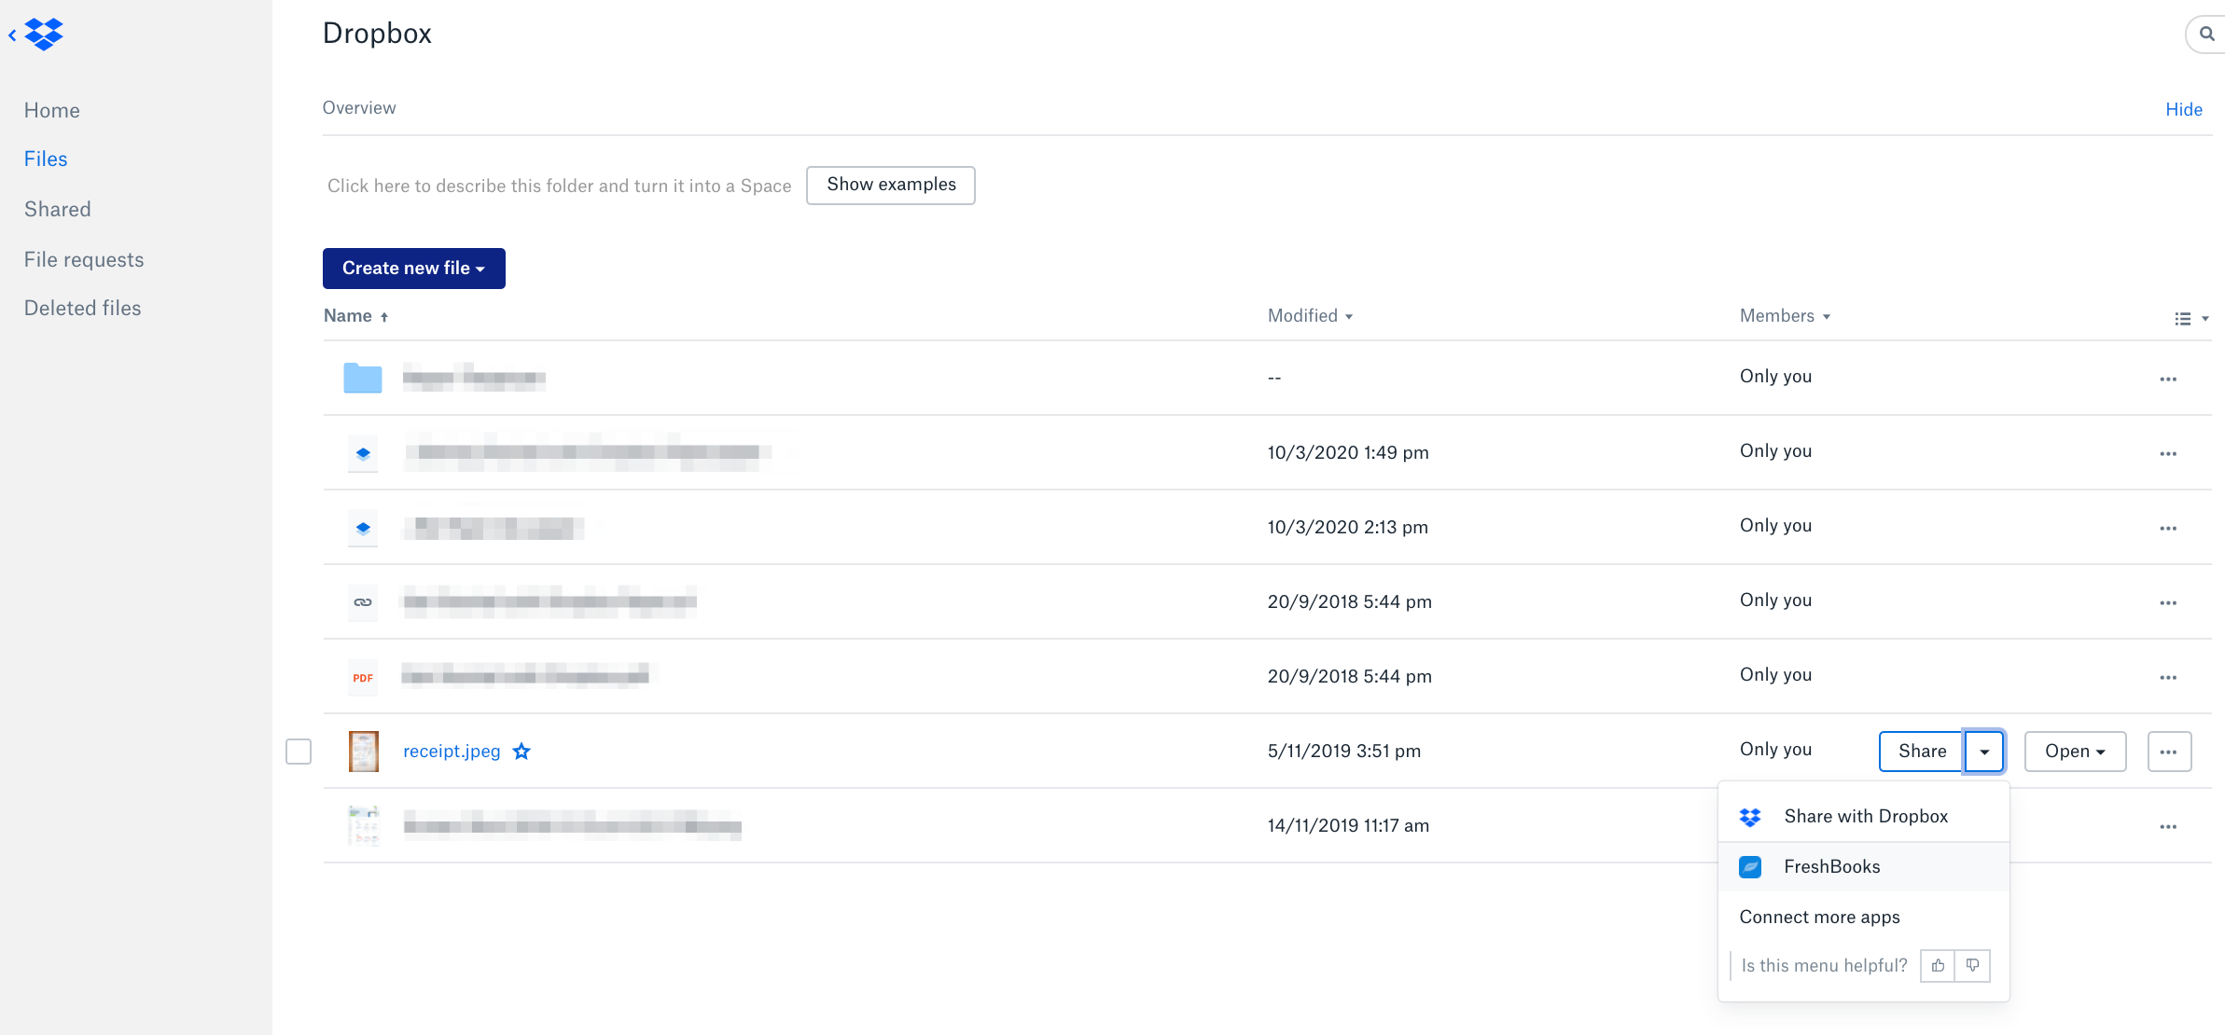The width and height of the screenshot is (2225, 1035).
Task: Tick the checkbox beside receipt.jpeg
Action: pos(299,752)
